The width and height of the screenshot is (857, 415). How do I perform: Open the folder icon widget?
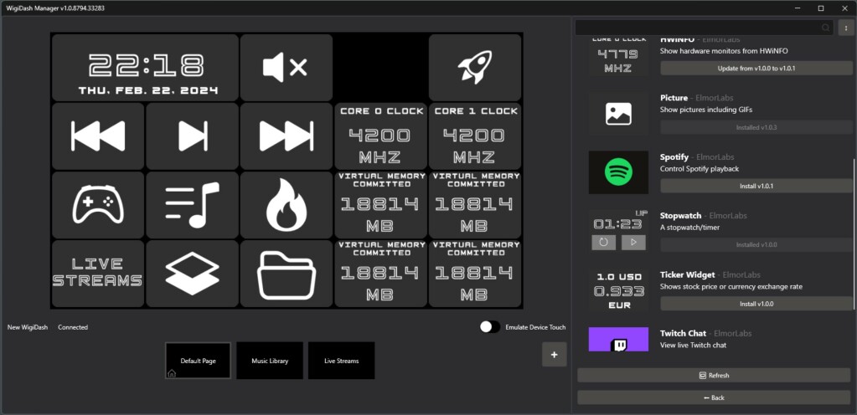287,274
